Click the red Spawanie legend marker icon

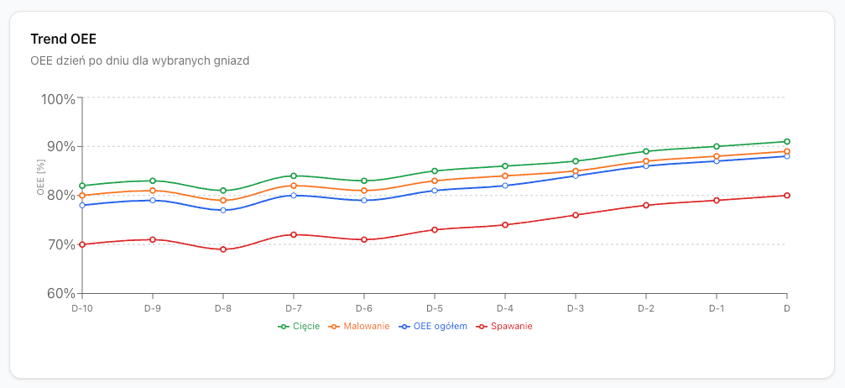click(482, 326)
